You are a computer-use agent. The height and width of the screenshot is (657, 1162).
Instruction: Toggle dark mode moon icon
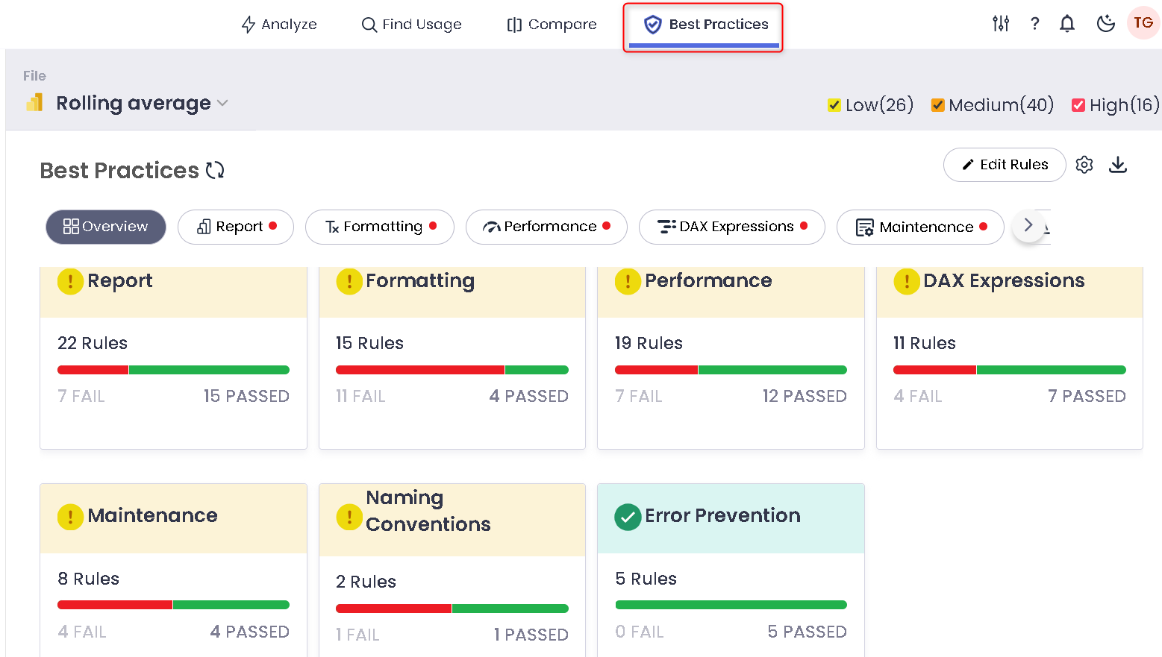pos(1105,24)
